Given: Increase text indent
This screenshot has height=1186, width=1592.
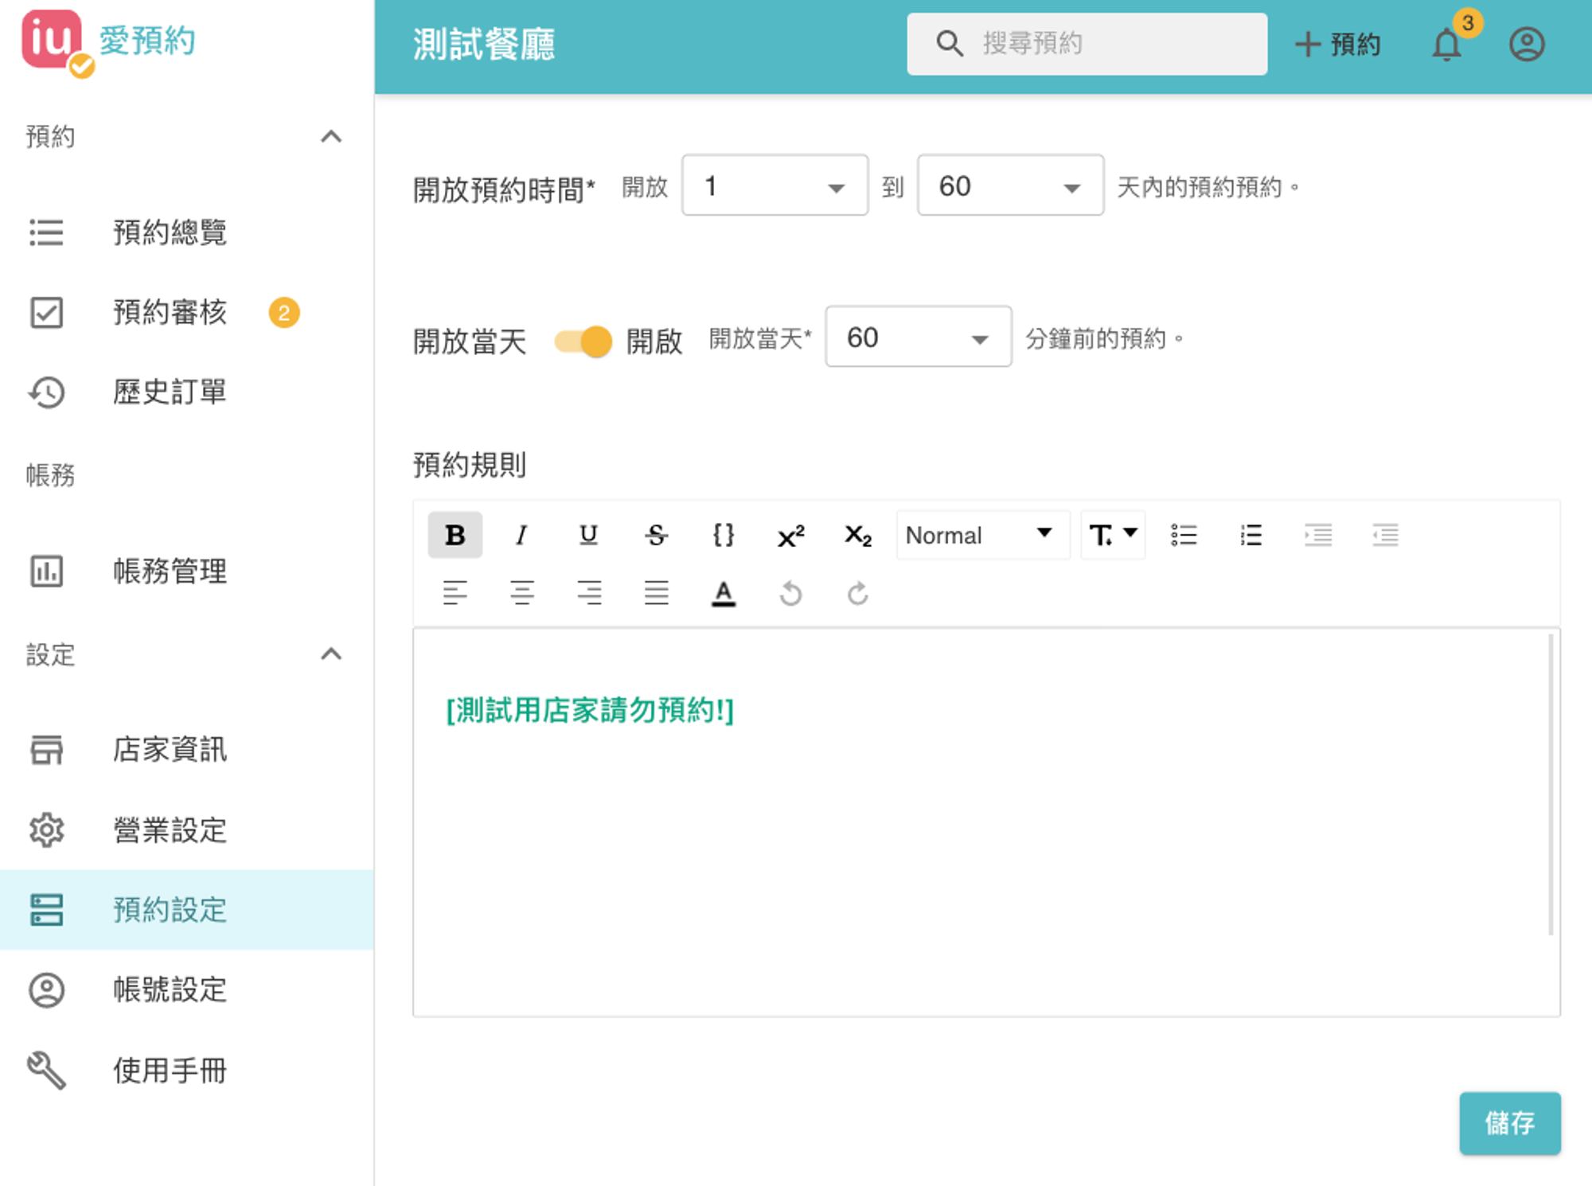Looking at the screenshot, I should [x=1318, y=535].
